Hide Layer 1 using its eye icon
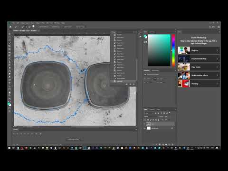This screenshot has height=171, width=228. click(144, 124)
